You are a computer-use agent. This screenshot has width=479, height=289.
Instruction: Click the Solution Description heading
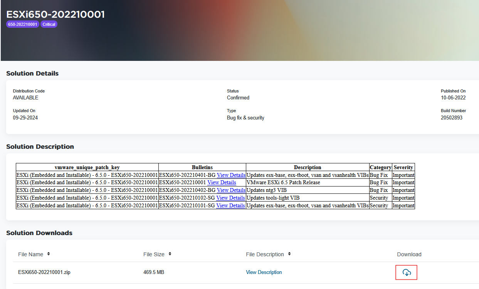point(40,146)
